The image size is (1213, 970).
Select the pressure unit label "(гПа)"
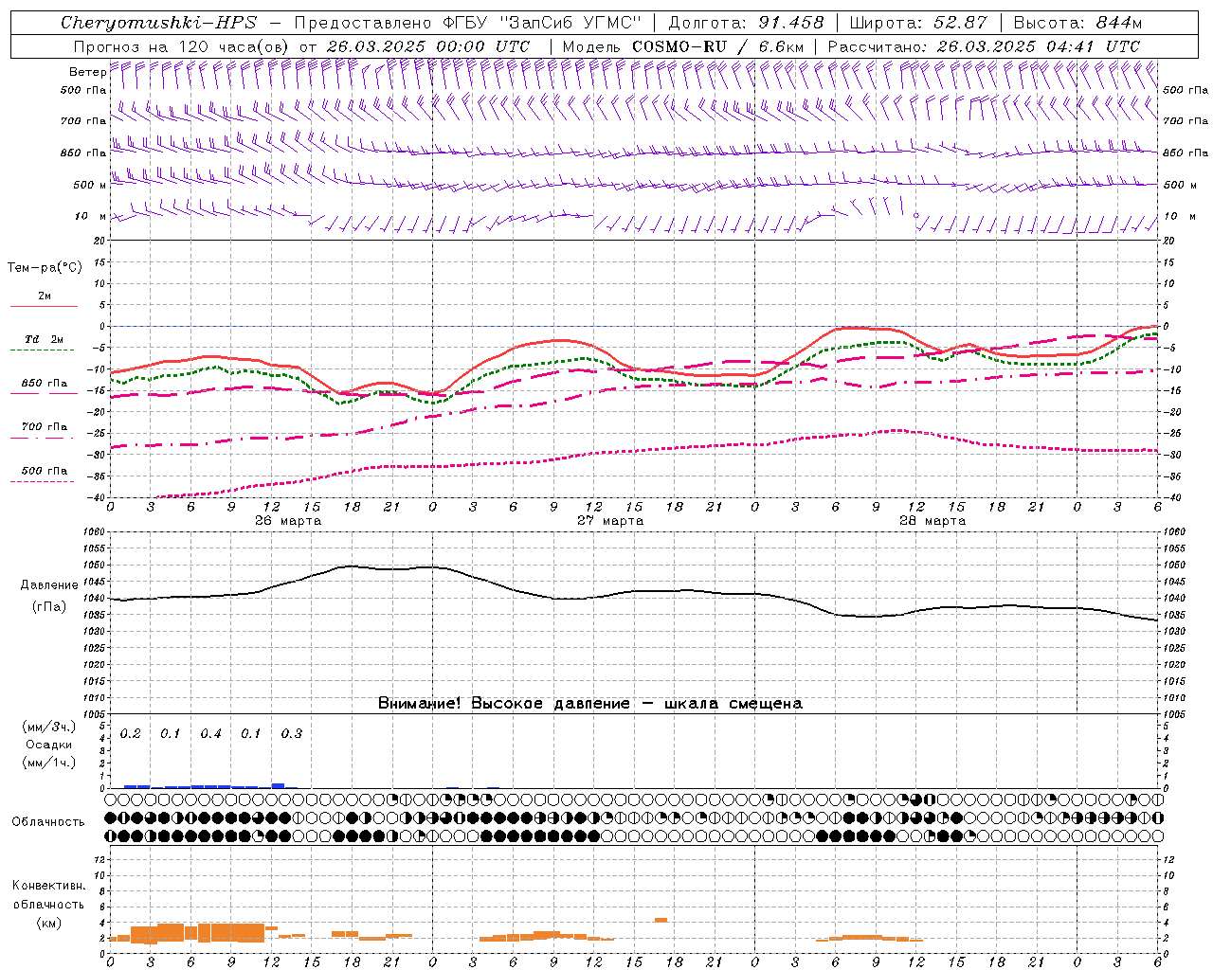click(49, 606)
